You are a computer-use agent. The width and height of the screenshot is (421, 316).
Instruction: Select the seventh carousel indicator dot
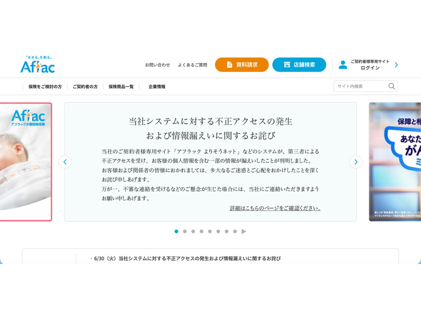[x=227, y=231]
